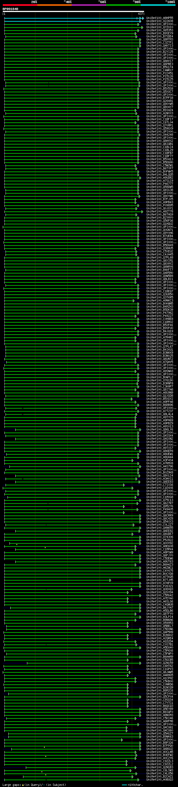Click the green alignment bar for UniRef100_Q7ZUI0
Viewport: 178px width, 787px height.
pyautogui.click(x=73, y=27)
